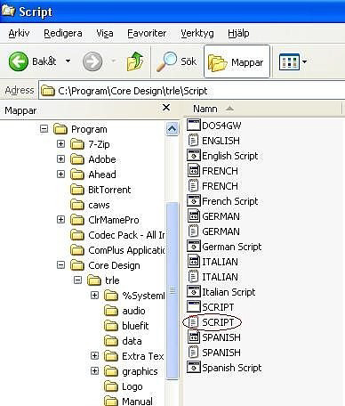Expand the %System folder node
Viewport: 345px width, 406px height.
point(94,296)
